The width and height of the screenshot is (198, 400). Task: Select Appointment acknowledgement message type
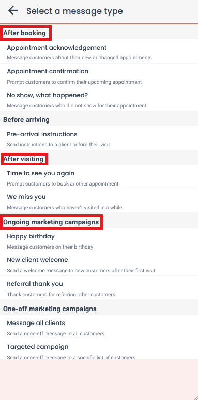(x=99, y=52)
